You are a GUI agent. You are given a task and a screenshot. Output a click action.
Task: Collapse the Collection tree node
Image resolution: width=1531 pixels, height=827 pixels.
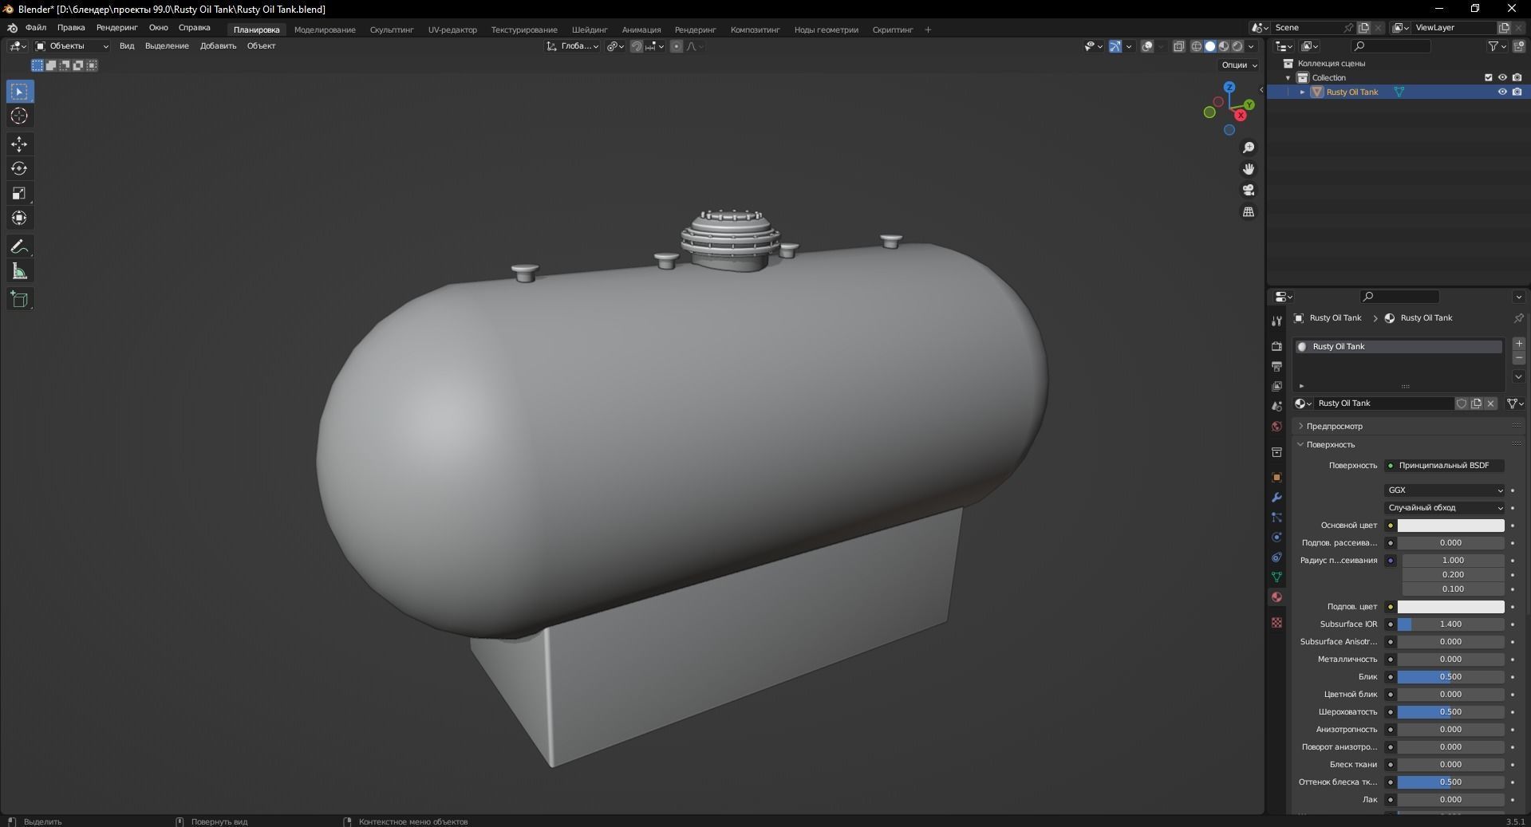[x=1288, y=77]
